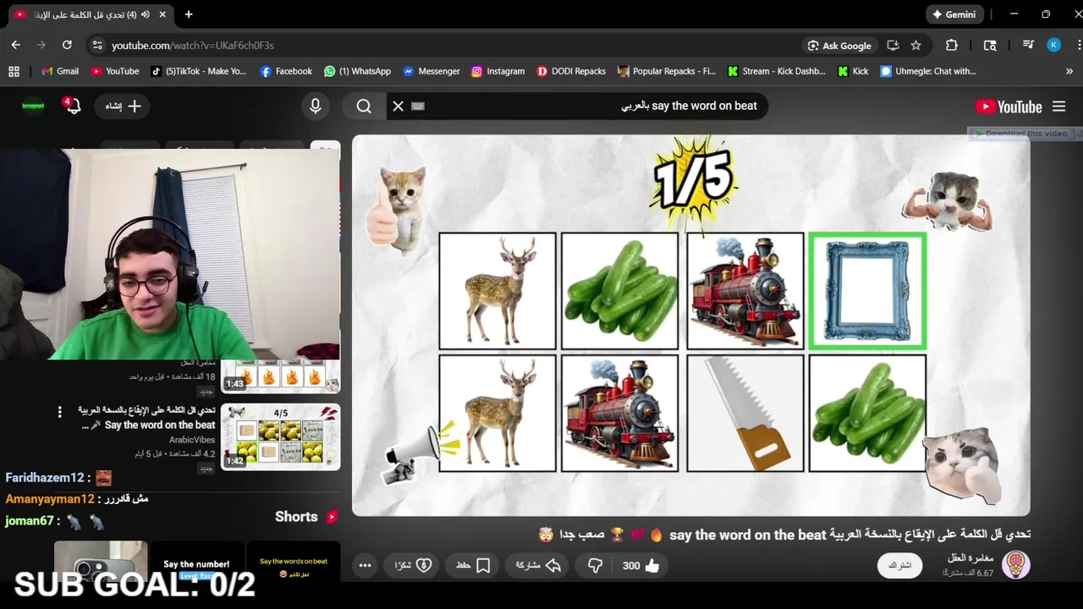Viewport: 1083px width, 609px height.
Task: Go to YouTube home via logo
Action: tap(1009, 107)
